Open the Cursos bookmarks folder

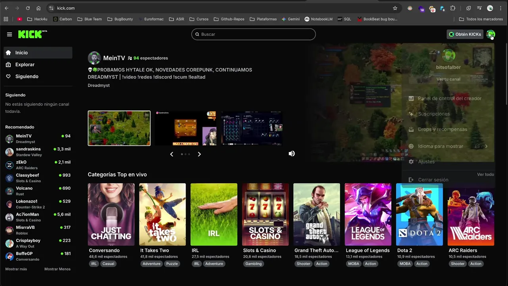tap(199, 19)
